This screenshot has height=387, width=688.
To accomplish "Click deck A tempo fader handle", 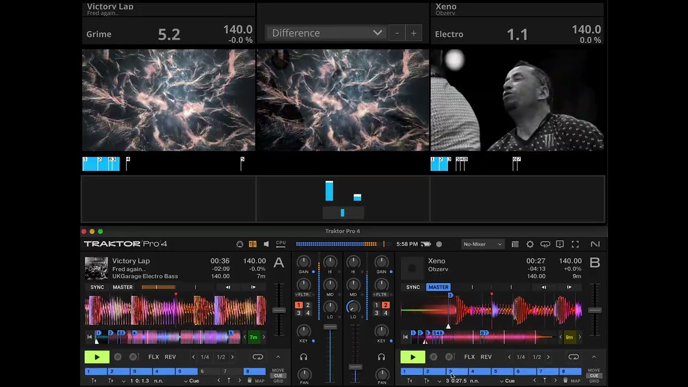I will pyautogui.click(x=279, y=310).
